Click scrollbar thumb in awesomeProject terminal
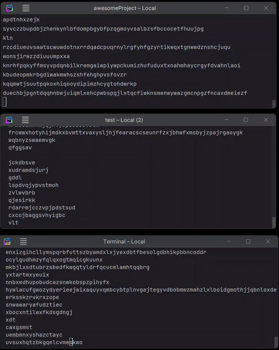The image size is (279, 350). 274,104
